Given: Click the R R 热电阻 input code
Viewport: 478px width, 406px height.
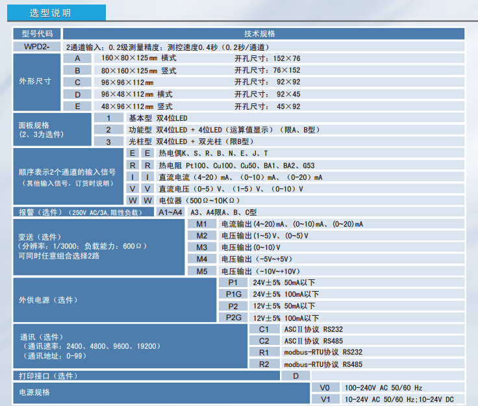Looking at the screenshot, I should [x=140, y=165].
